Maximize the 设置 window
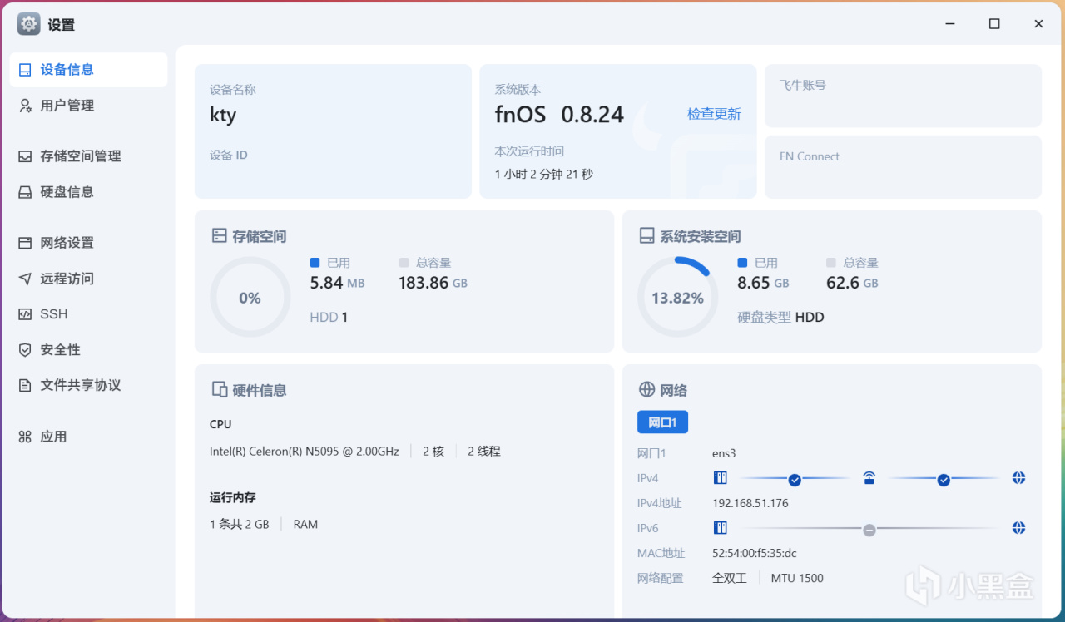The height and width of the screenshot is (622, 1065). [x=994, y=24]
